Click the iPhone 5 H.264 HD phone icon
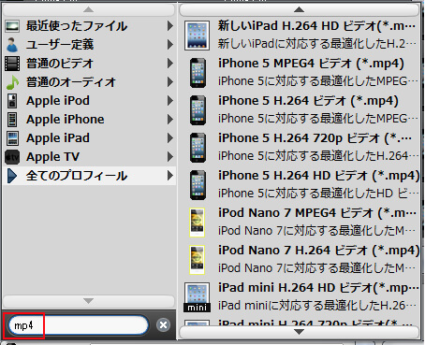The width and height of the screenshot is (425, 345). [x=198, y=185]
